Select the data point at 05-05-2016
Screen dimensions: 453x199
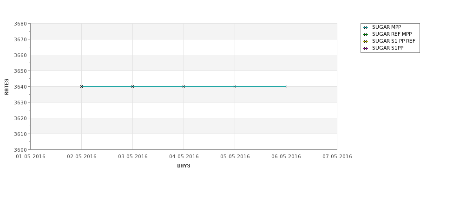[x=235, y=86]
